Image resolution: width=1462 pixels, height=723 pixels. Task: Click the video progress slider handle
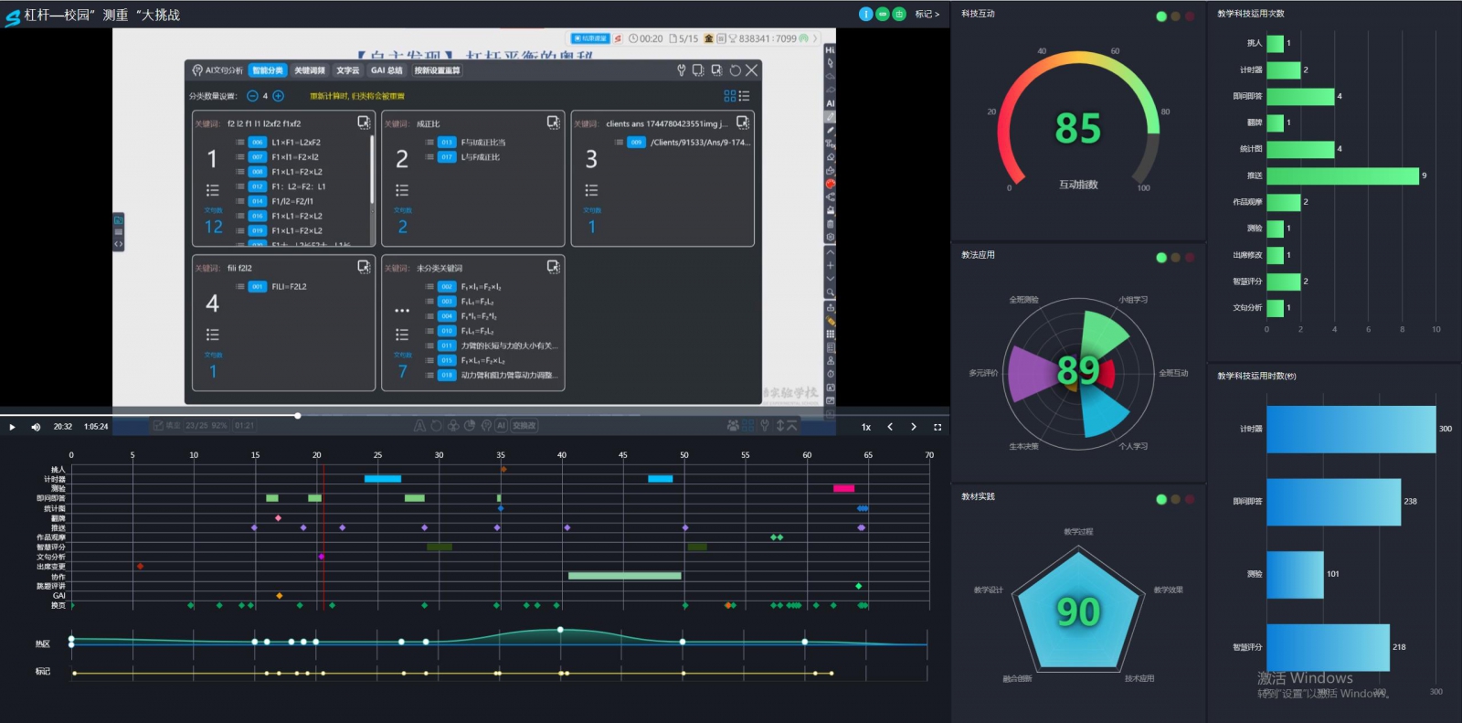pyautogui.click(x=298, y=416)
